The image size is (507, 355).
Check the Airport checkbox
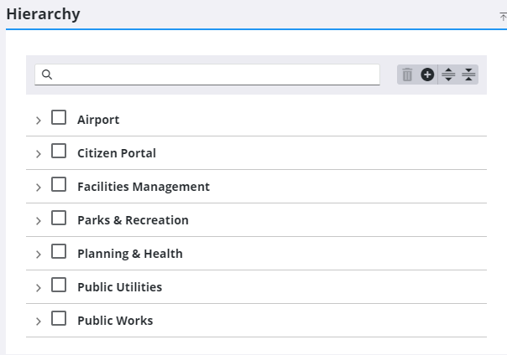[x=59, y=118]
